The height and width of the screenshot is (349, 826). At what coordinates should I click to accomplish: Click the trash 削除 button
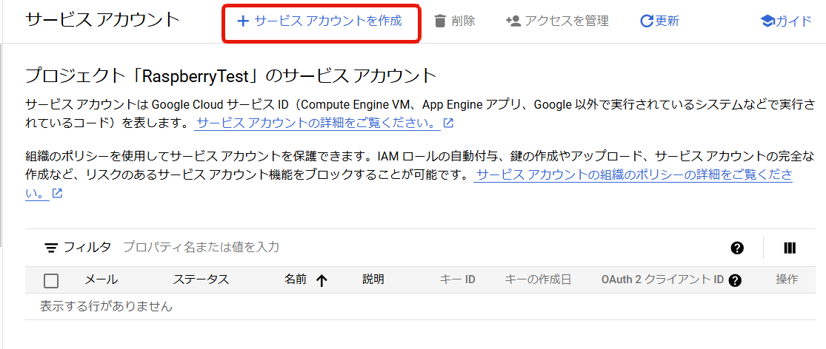455,21
